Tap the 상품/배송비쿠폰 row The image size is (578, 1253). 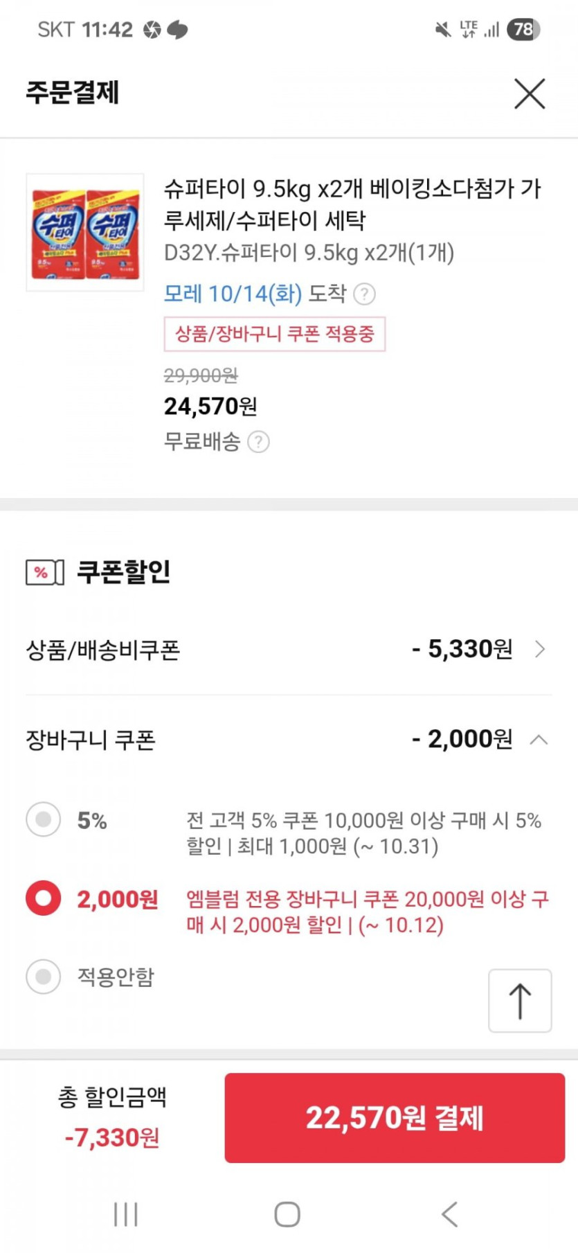103,650
